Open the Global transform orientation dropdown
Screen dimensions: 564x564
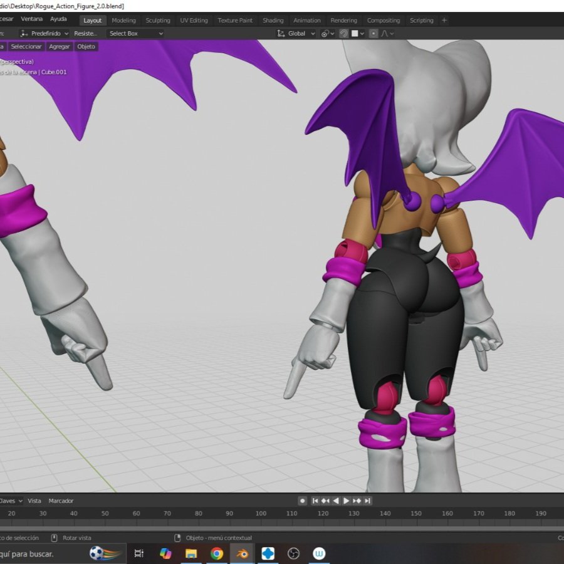tap(296, 33)
